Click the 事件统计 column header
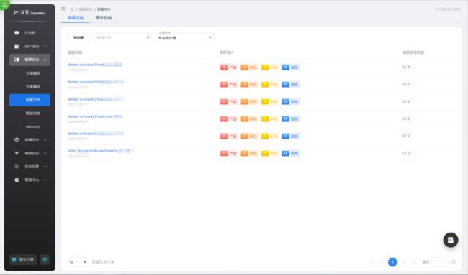Screen dimensions: 468x275 coord(227,52)
